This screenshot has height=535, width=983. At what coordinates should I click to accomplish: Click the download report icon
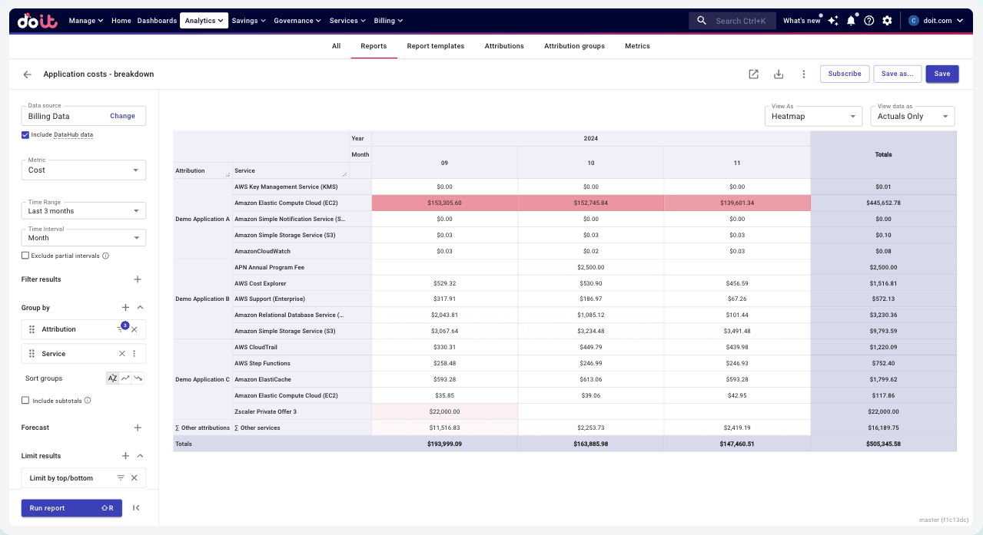tap(779, 74)
